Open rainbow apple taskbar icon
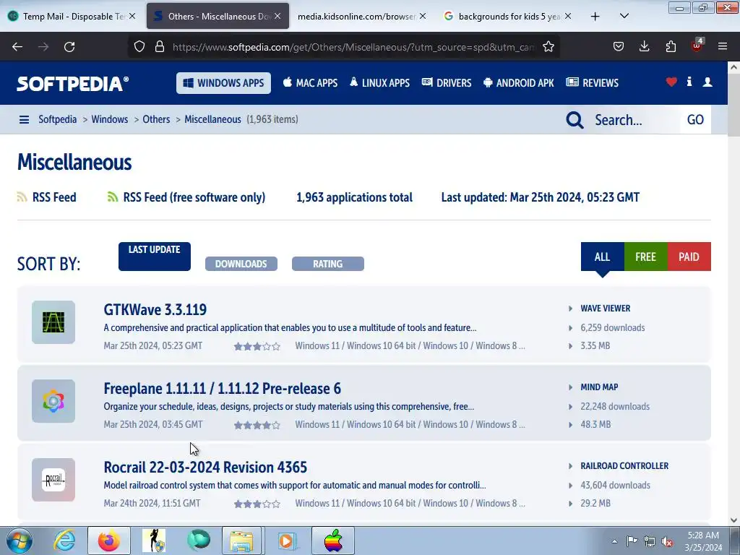740x555 pixels. [x=332, y=541]
